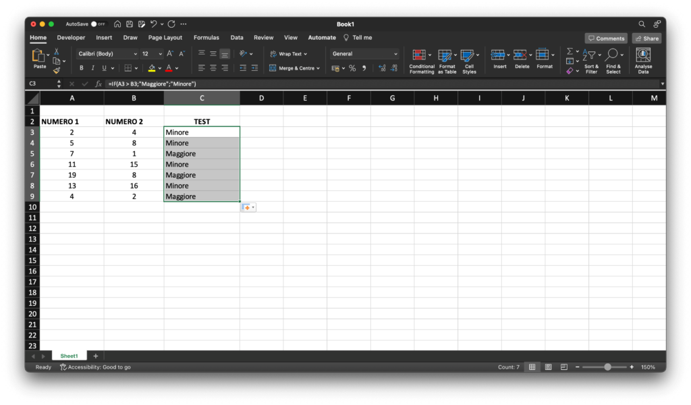Click the increase indent icon
The image size is (691, 405).
[x=254, y=68]
